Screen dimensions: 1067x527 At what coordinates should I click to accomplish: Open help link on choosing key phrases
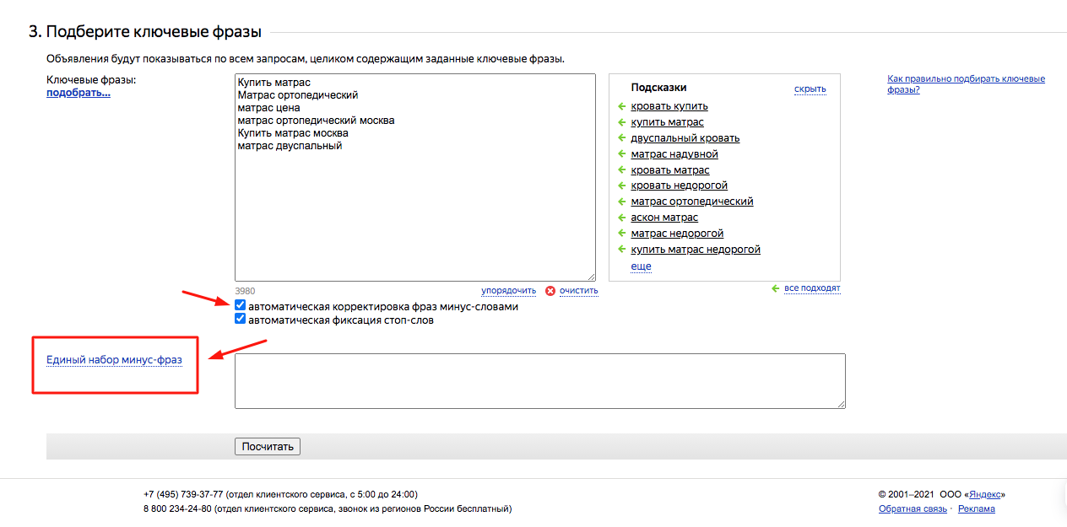[x=966, y=83]
